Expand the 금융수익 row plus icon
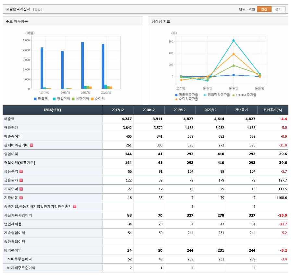Viewport: 291px width, 276px height. point(21,171)
